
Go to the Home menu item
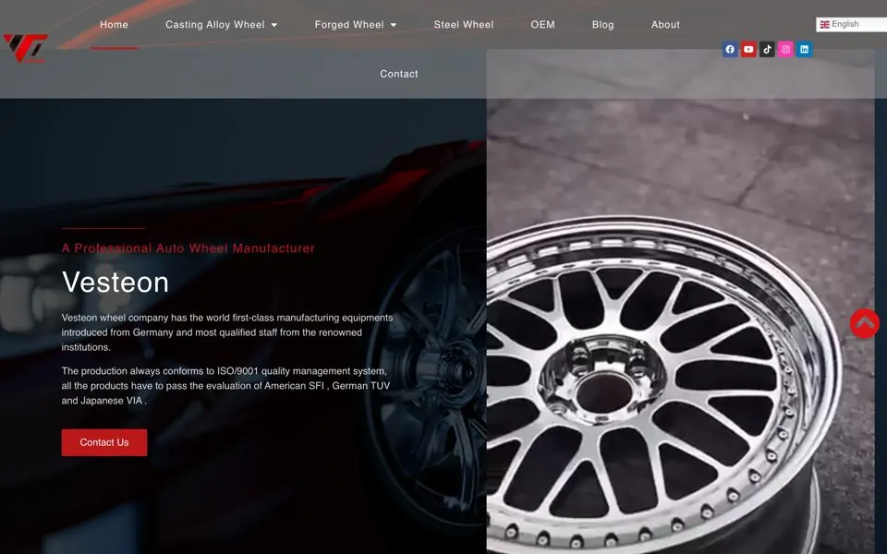point(114,25)
